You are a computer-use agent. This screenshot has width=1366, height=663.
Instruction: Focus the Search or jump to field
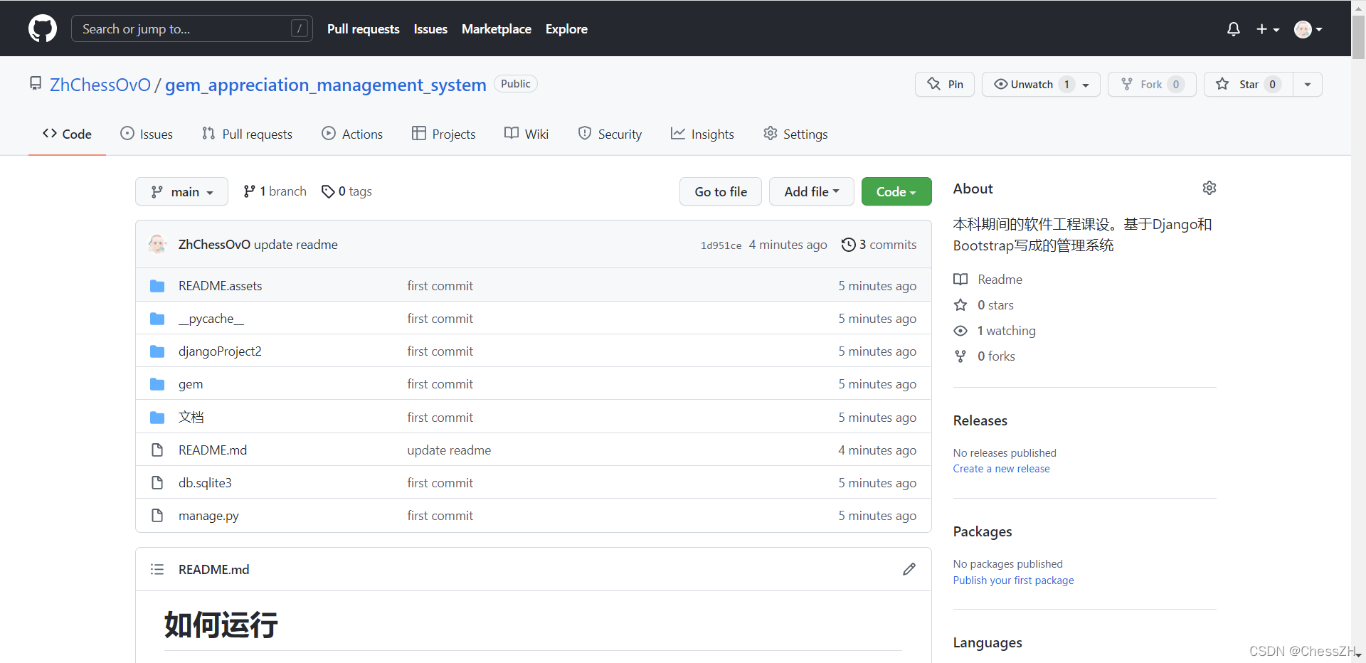coord(192,28)
